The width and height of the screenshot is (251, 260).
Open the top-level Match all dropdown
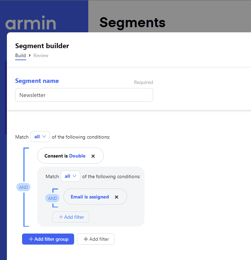coord(40,137)
